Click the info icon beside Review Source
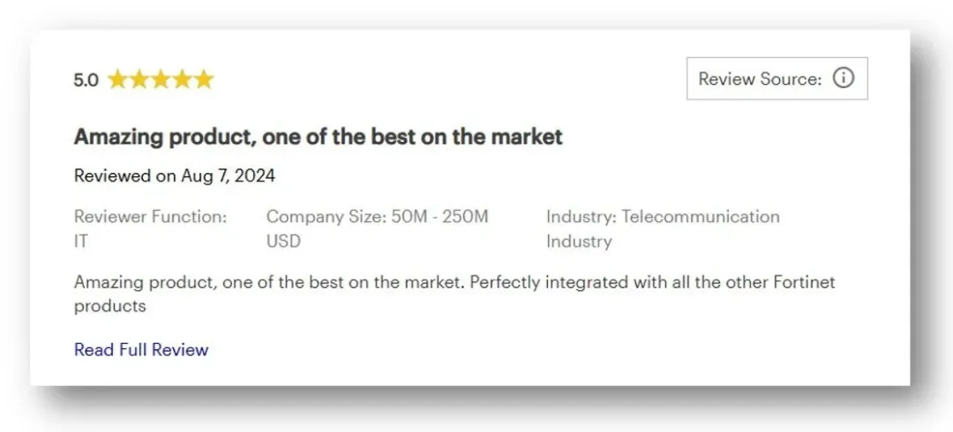 844,78
